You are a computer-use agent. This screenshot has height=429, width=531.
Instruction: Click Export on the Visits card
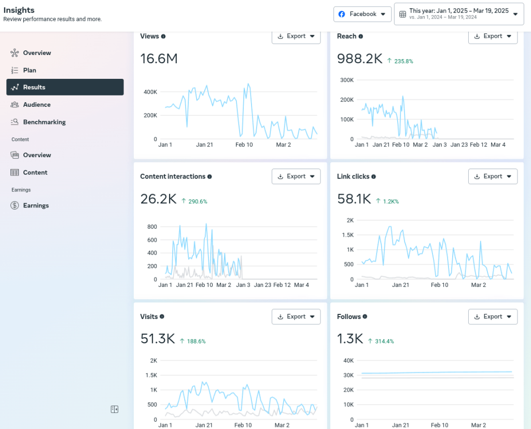296,316
